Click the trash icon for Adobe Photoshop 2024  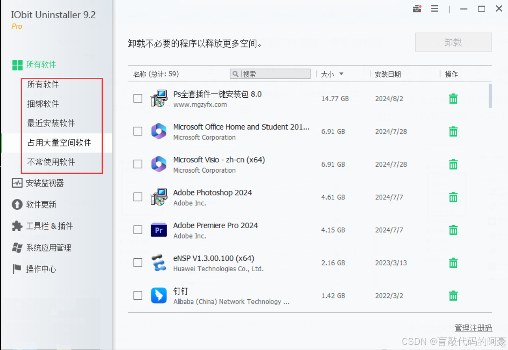(x=453, y=197)
